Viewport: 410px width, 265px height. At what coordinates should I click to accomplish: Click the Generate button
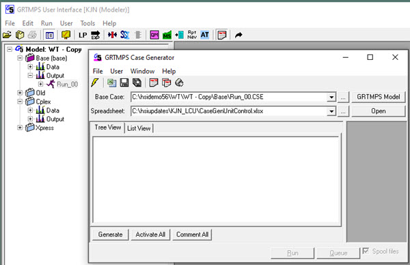pyautogui.click(x=110, y=234)
